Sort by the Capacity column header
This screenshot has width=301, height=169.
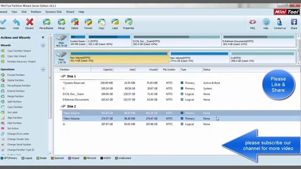pos(102,70)
